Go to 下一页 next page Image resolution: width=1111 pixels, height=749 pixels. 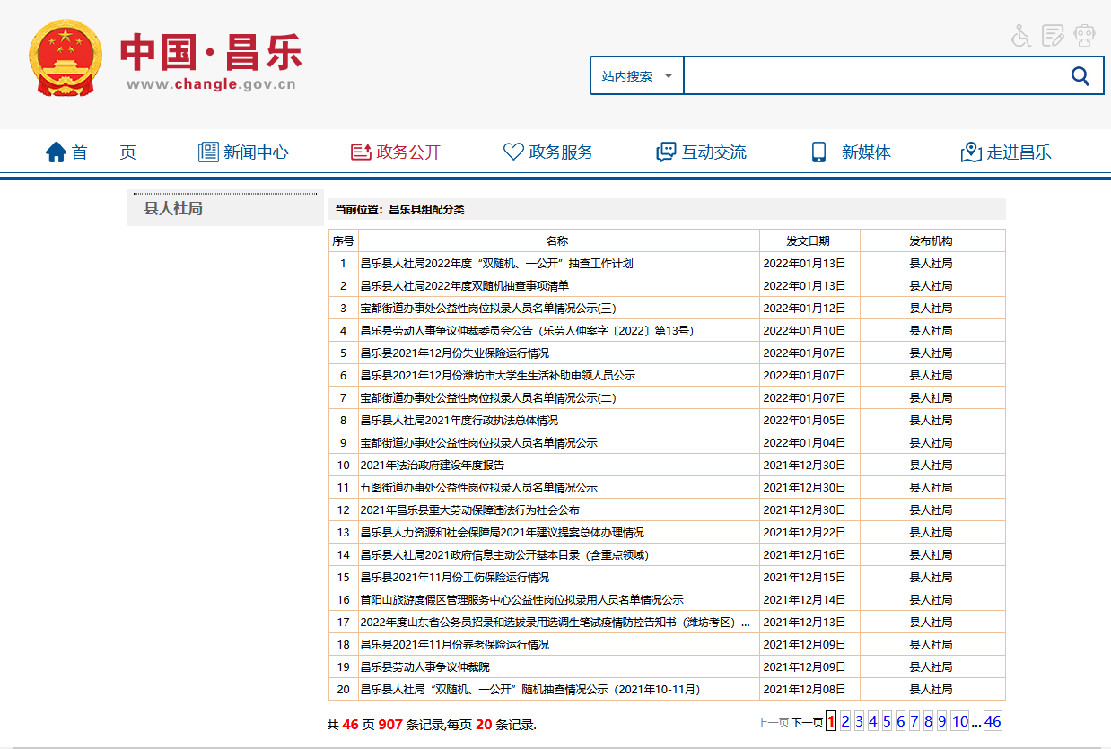(x=807, y=722)
